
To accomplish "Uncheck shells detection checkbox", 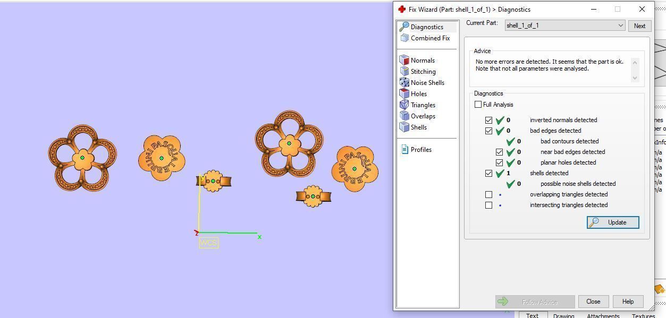I will coord(488,173).
